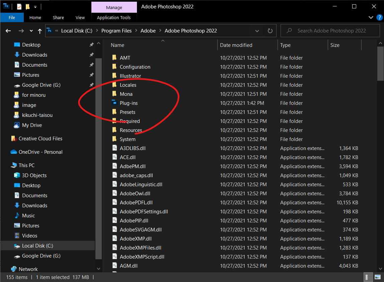Refresh the folder view
This screenshot has width=384, height=282.
coord(270,31)
